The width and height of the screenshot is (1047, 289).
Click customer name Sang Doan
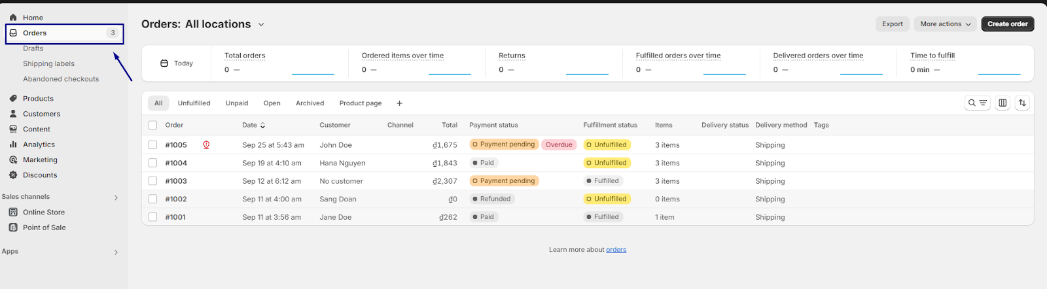338,199
